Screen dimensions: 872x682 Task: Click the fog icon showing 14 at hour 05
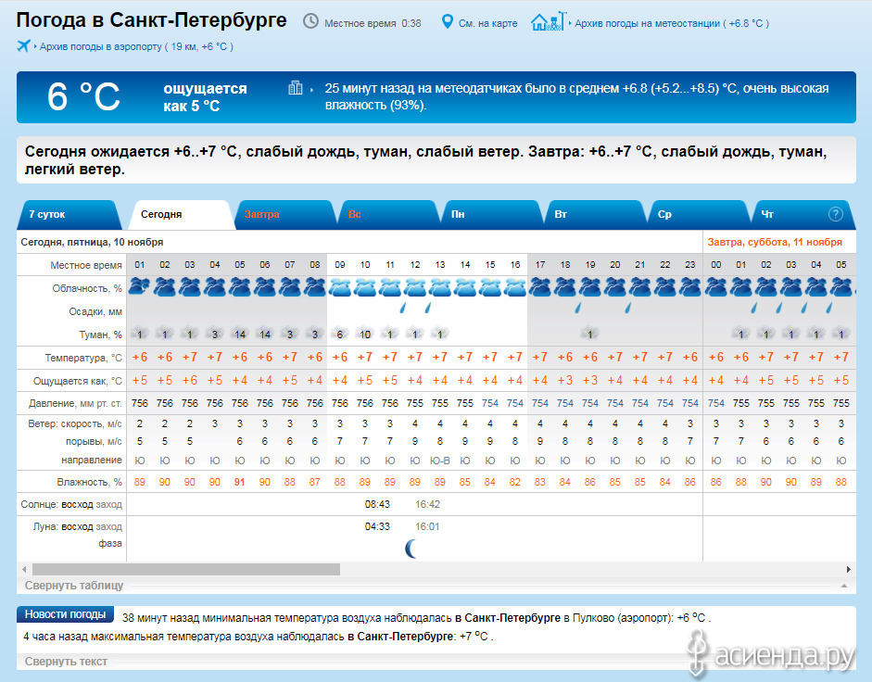[x=240, y=334]
